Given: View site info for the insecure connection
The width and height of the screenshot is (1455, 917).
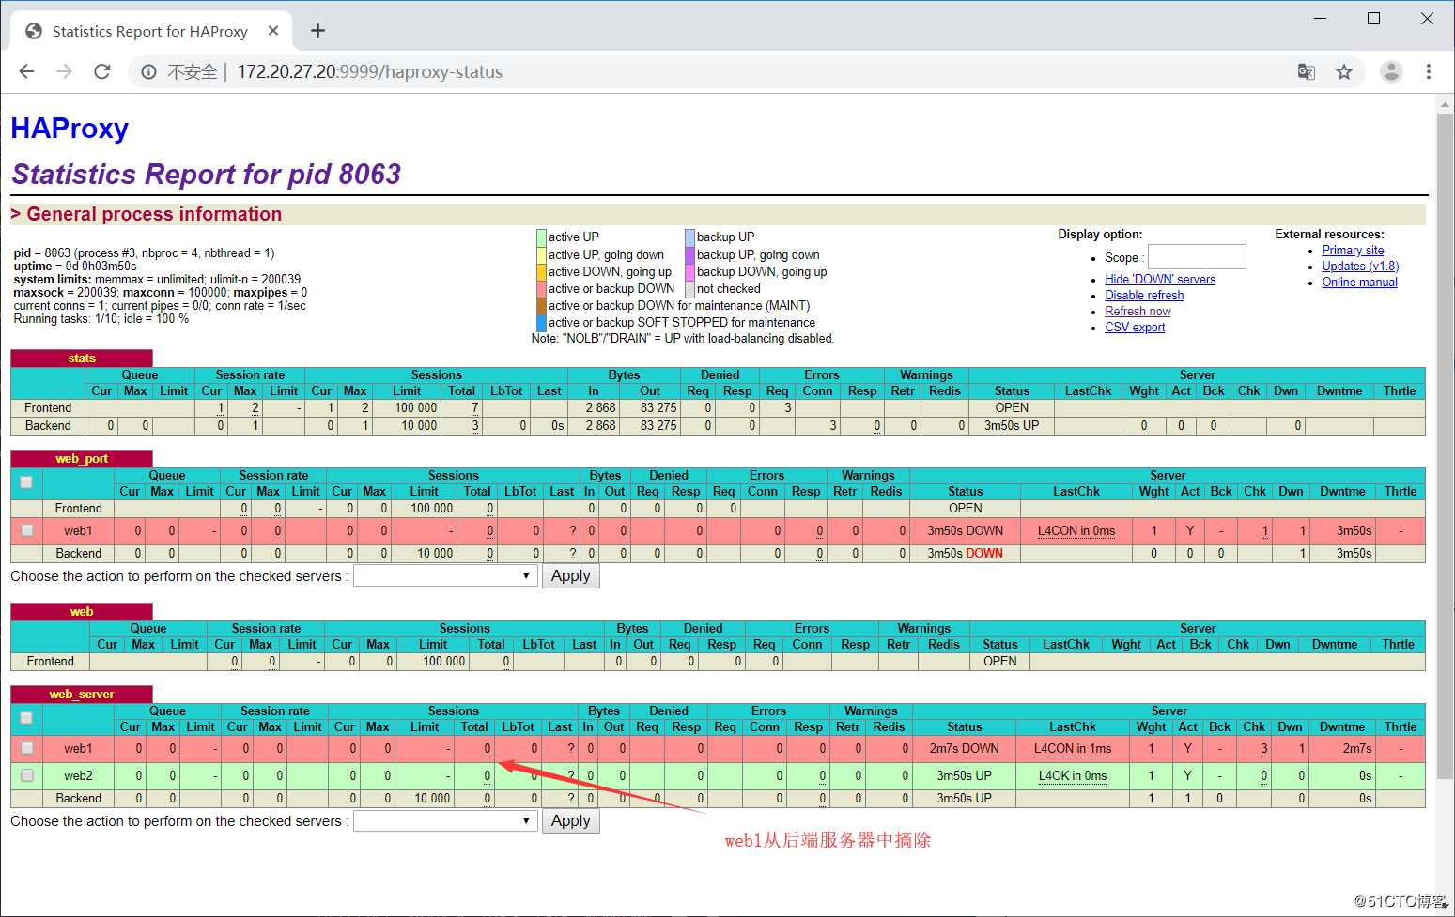Looking at the screenshot, I should (148, 71).
